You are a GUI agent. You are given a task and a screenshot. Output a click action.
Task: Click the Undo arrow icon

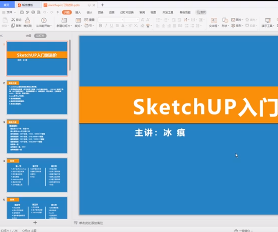(x=44, y=12)
